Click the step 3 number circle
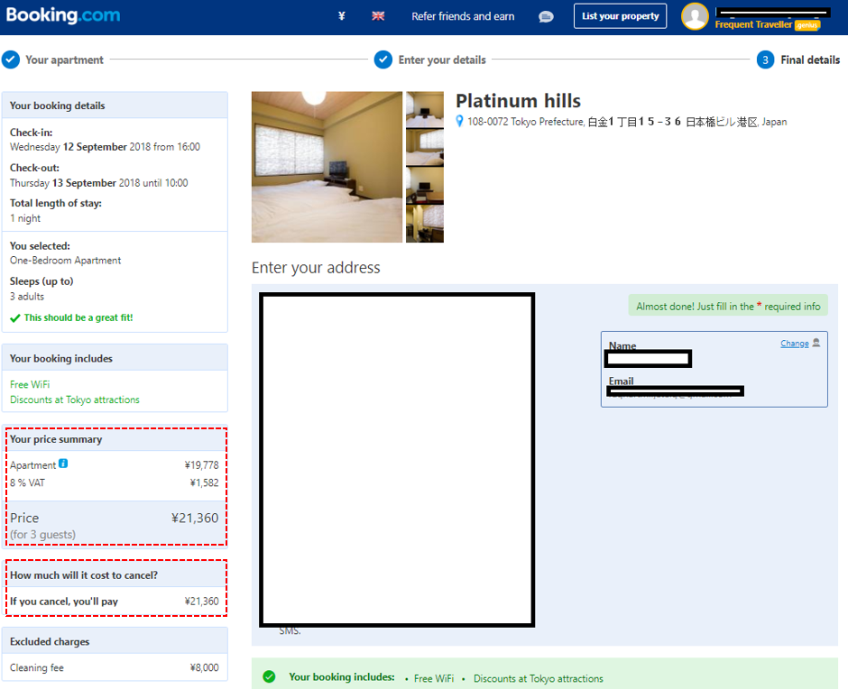Image resolution: width=848 pixels, height=689 pixels. click(x=765, y=60)
